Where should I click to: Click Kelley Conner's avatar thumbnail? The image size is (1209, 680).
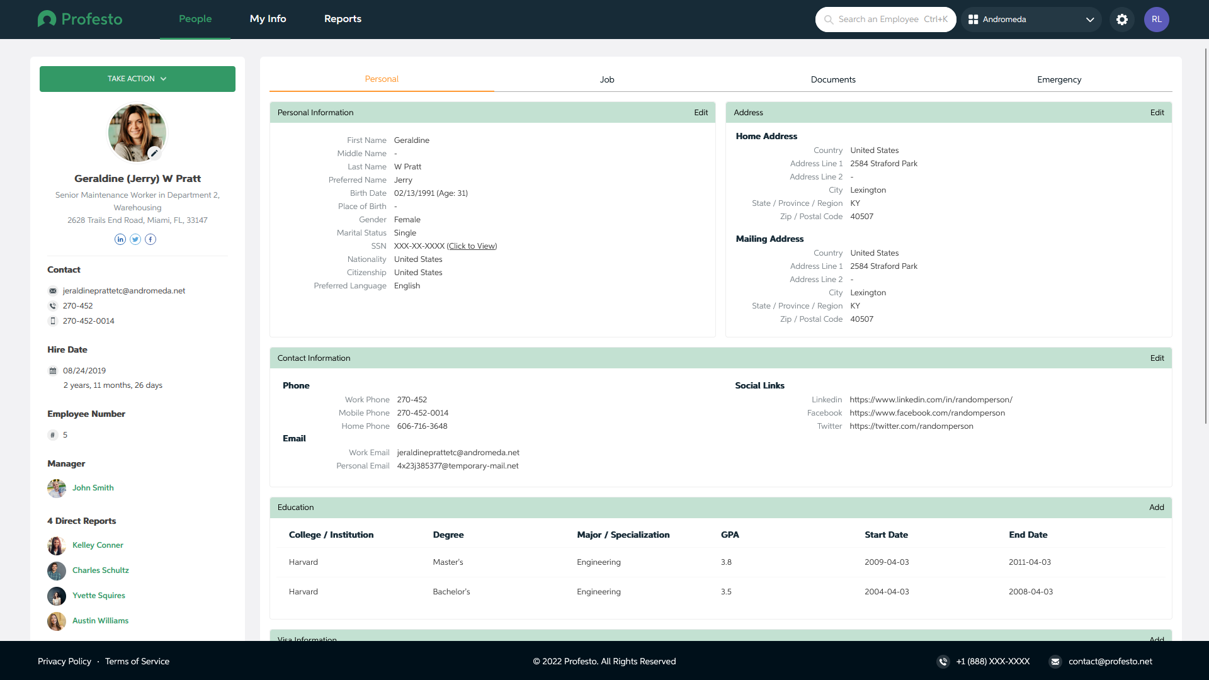(x=57, y=545)
